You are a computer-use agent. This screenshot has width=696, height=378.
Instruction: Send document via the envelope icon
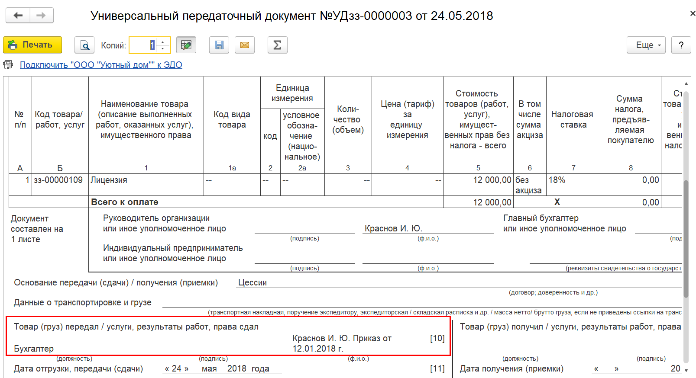click(245, 45)
